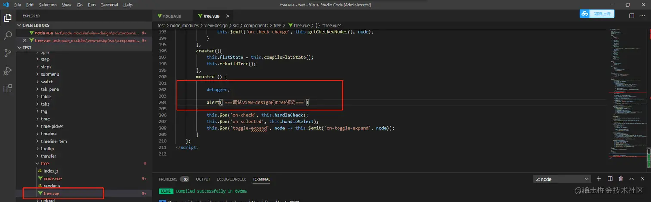Select the Terminal panel tab
The image size is (651, 202).
click(261, 179)
